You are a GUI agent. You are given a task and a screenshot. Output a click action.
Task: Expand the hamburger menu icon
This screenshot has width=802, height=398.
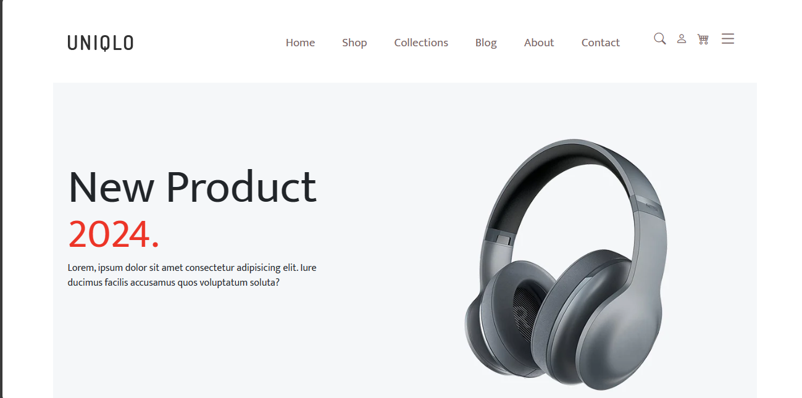728,39
